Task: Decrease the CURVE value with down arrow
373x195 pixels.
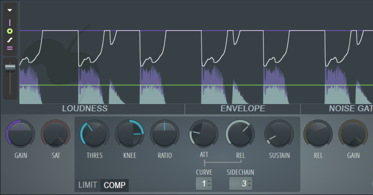Action: tap(209, 185)
